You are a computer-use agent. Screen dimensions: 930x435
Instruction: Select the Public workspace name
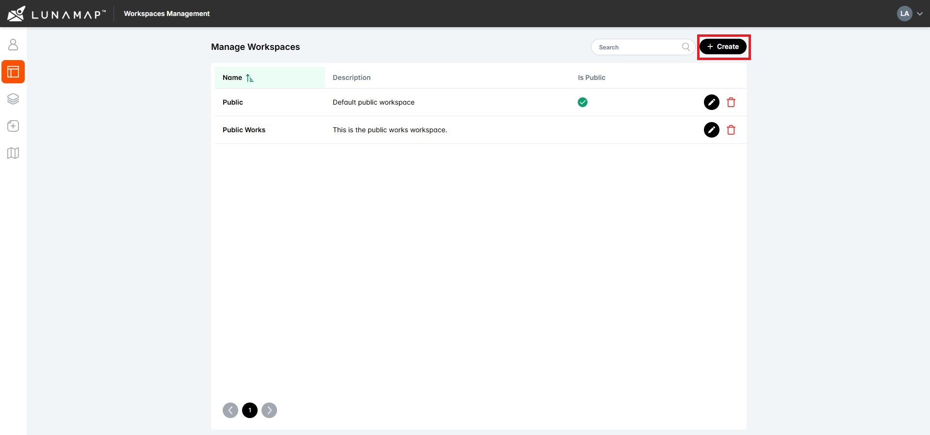[x=233, y=102]
